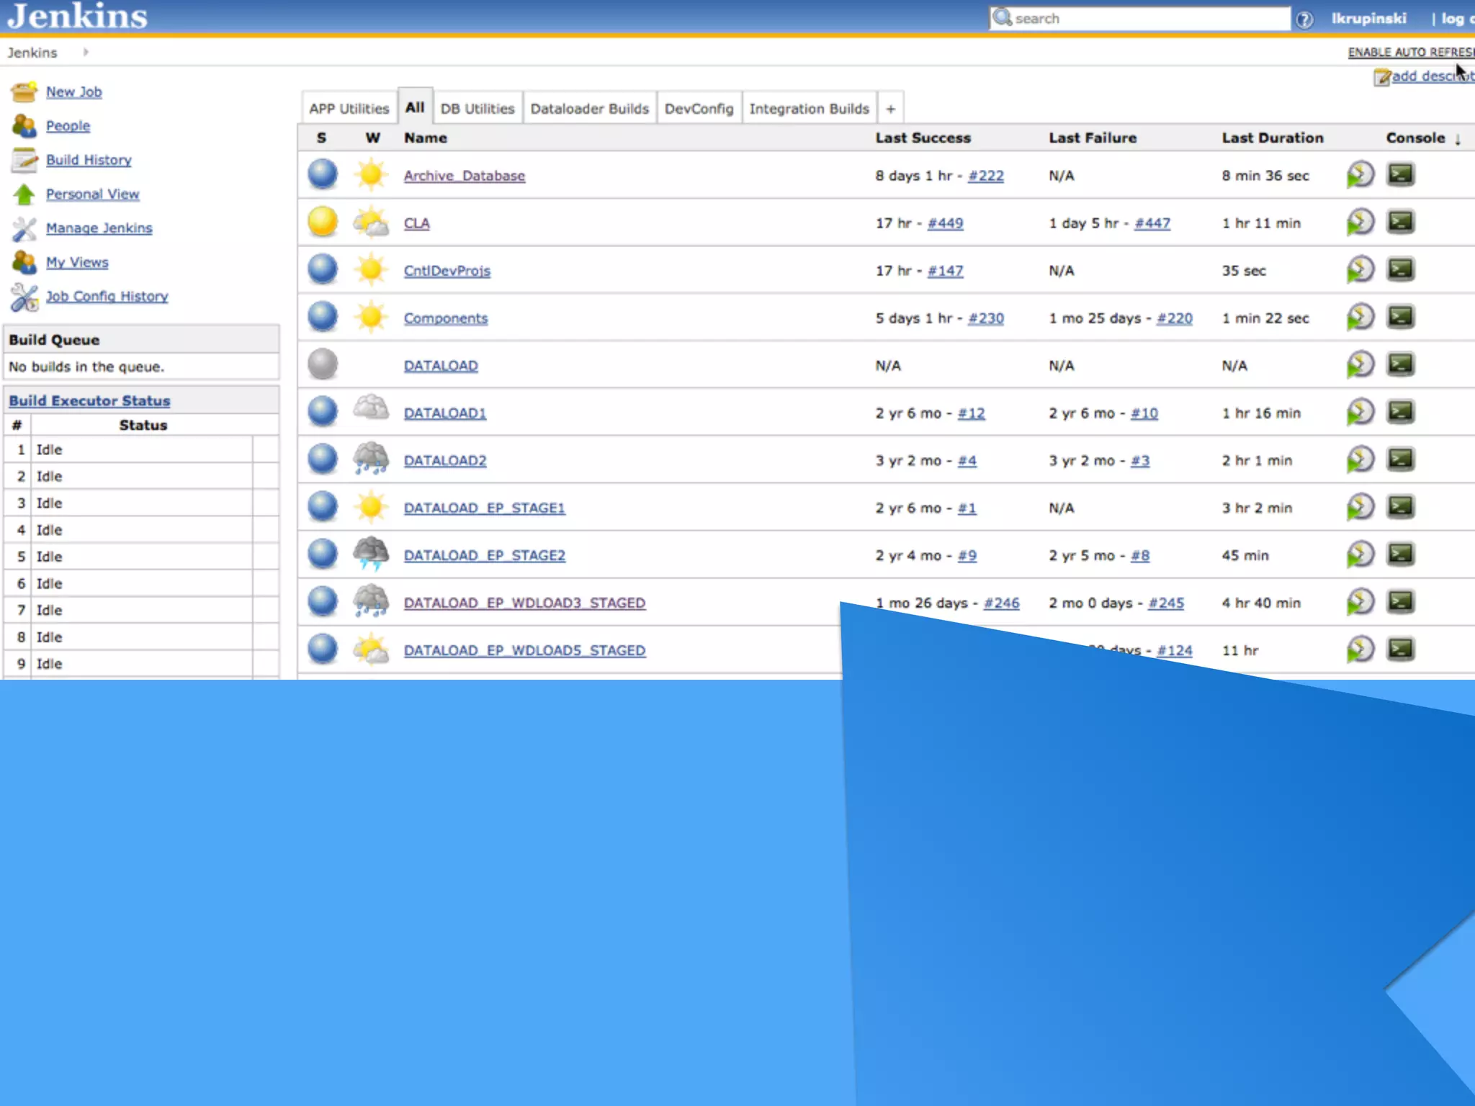The width and height of the screenshot is (1475, 1106).
Task: Open console output icon for CLA
Action: point(1400,222)
